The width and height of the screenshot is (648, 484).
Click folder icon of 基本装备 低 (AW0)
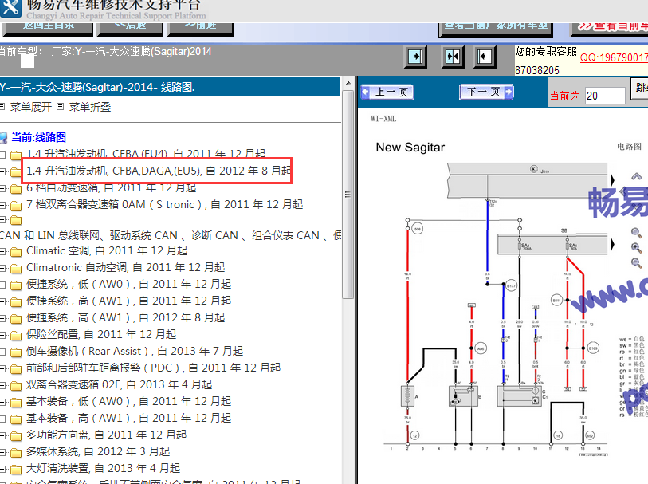pyautogui.click(x=16, y=402)
